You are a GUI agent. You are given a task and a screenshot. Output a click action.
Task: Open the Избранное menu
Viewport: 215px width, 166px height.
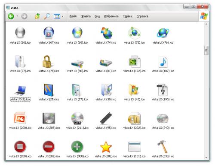(111, 16)
